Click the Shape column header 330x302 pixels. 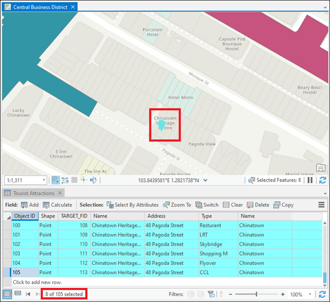[48, 216]
